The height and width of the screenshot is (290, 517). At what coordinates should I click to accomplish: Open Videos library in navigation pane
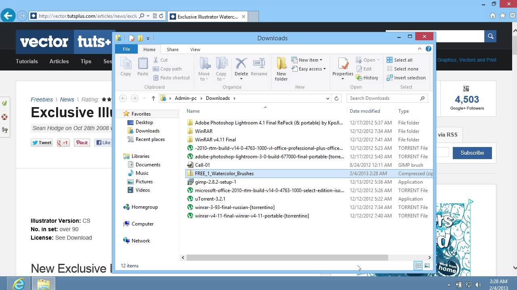[x=139, y=190]
